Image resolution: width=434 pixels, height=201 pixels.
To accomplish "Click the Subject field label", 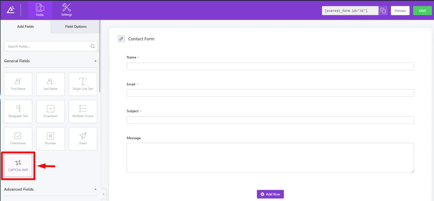I will pos(133,111).
